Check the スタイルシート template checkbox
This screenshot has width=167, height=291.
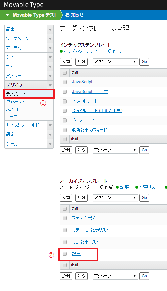pyautogui.click(x=65, y=101)
